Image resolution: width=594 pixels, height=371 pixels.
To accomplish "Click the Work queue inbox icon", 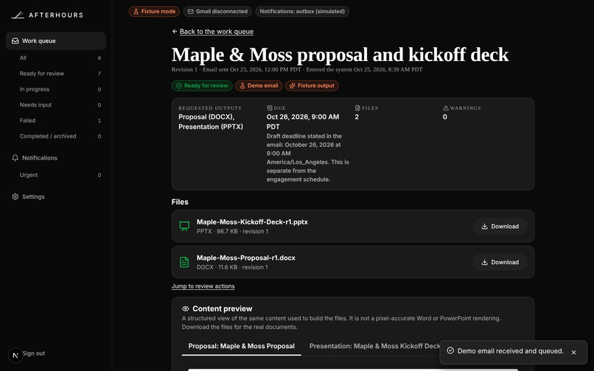I will click(15, 40).
